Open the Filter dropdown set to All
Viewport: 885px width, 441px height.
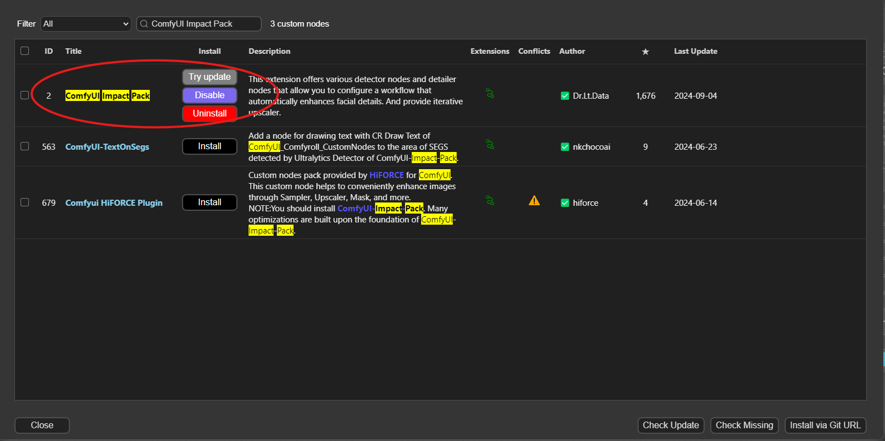click(x=86, y=24)
